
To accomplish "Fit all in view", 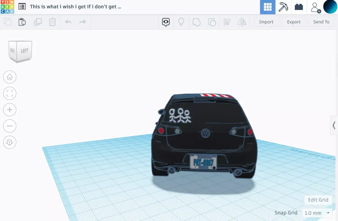I will pos(10,93).
